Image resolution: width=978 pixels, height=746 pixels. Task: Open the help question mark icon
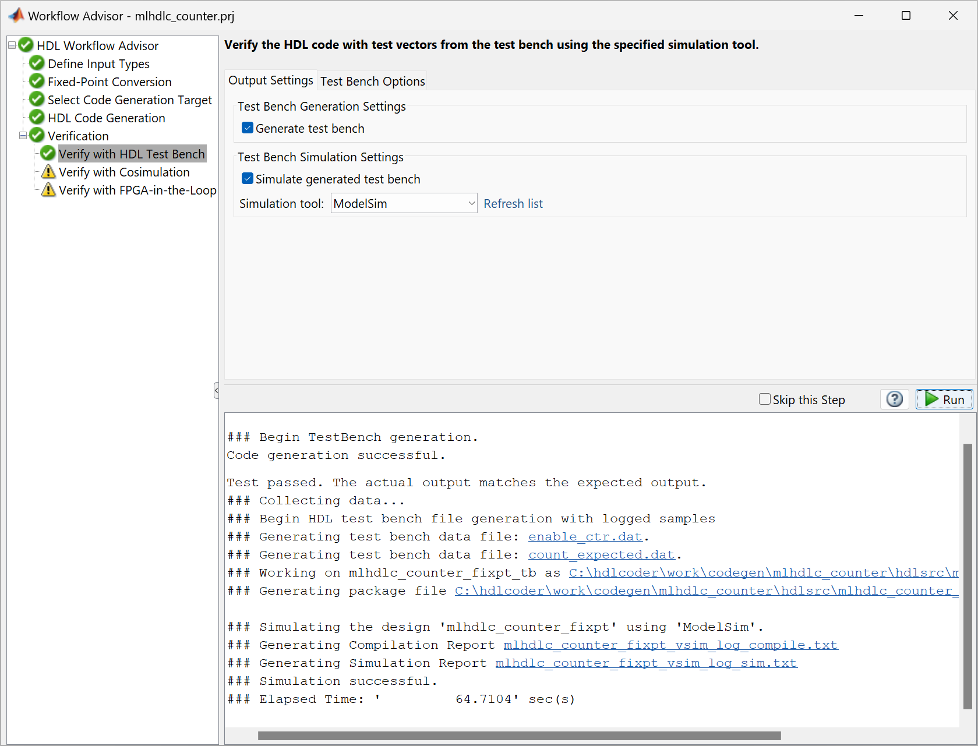[x=894, y=399]
